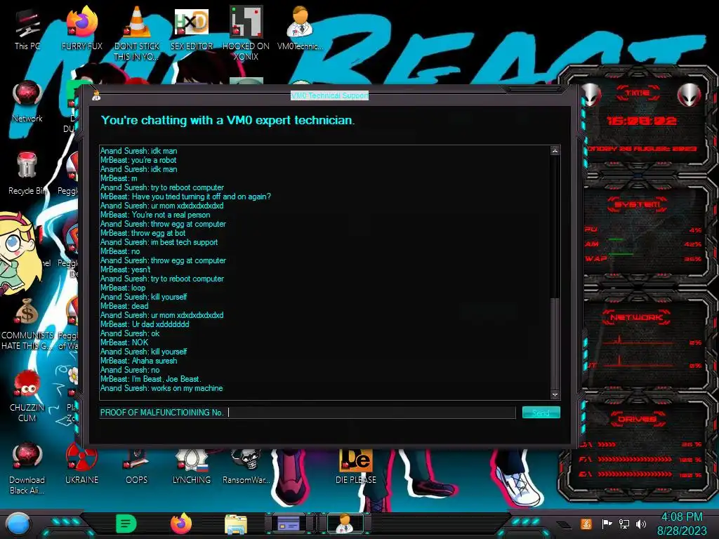Viewport: 719px width, 539px height.
Task: Click the TIME clock widget display
Action: pyautogui.click(x=642, y=121)
